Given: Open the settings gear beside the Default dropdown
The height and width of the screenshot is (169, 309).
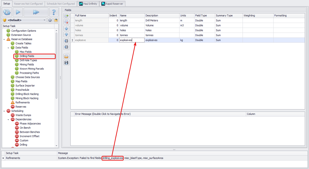Looking at the screenshot, I should [x=50, y=20].
